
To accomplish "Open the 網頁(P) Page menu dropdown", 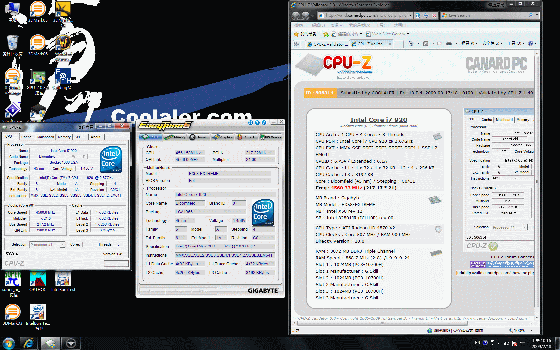I will 470,43.
